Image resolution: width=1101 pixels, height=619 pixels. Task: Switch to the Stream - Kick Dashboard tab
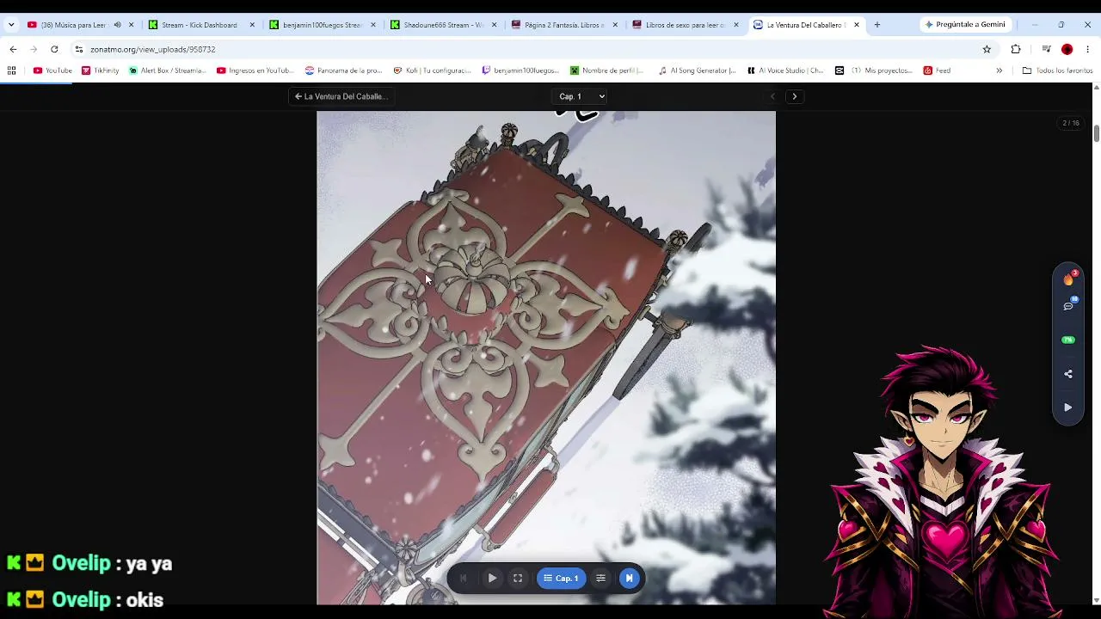pos(199,25)
